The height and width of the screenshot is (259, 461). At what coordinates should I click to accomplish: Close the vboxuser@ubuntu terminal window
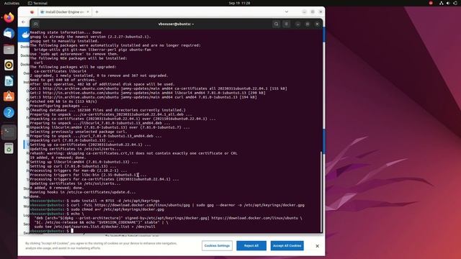317,24
